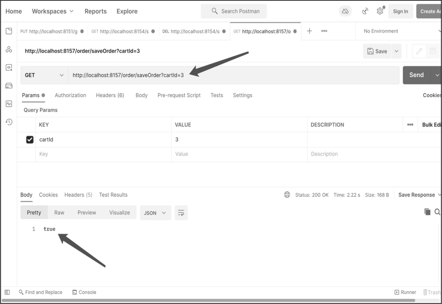Click the Save request button

pos(377,51)
